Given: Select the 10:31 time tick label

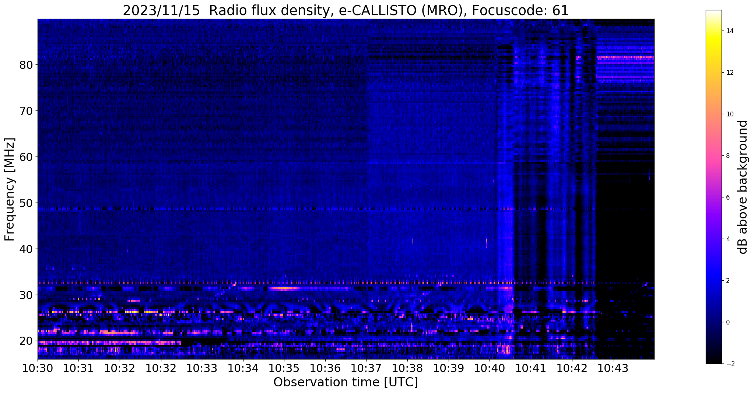Looking at the screenshot, I should point(78,368).
